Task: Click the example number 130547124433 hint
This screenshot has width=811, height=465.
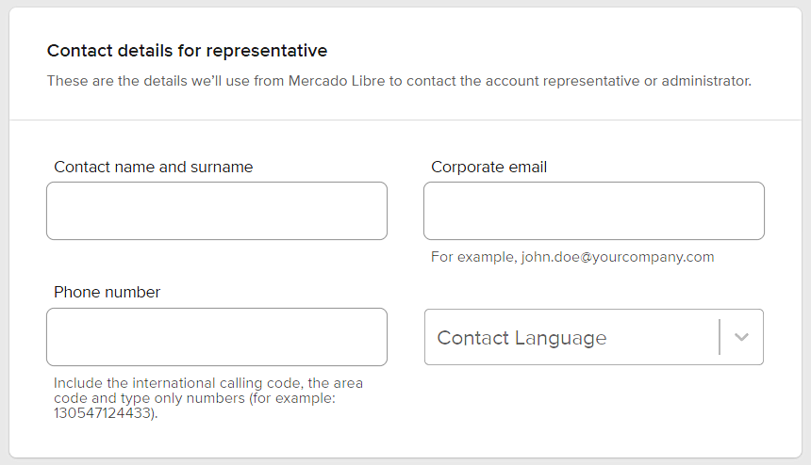Action: [x=103, y=412]
